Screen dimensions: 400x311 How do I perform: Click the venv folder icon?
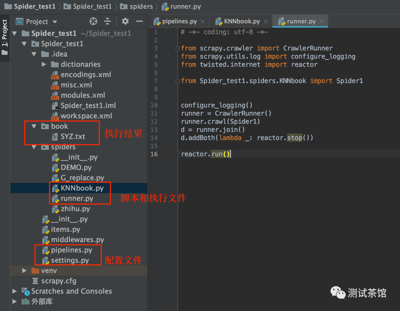(35, 271)
